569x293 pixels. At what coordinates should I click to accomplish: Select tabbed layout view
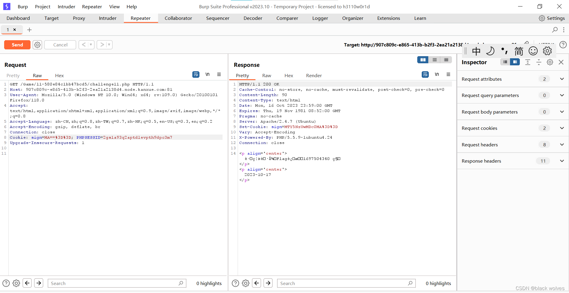446,60
